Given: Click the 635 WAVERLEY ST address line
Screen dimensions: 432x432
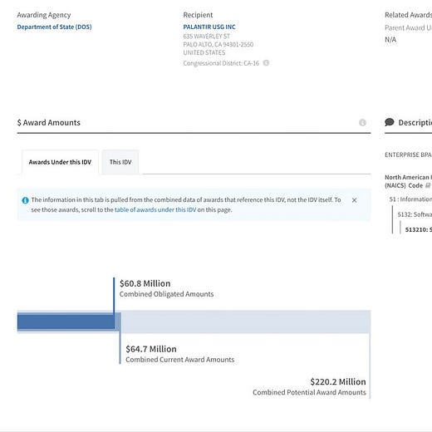Looking at the screenshot, I should pyautogui.click(x=207, y=36).
